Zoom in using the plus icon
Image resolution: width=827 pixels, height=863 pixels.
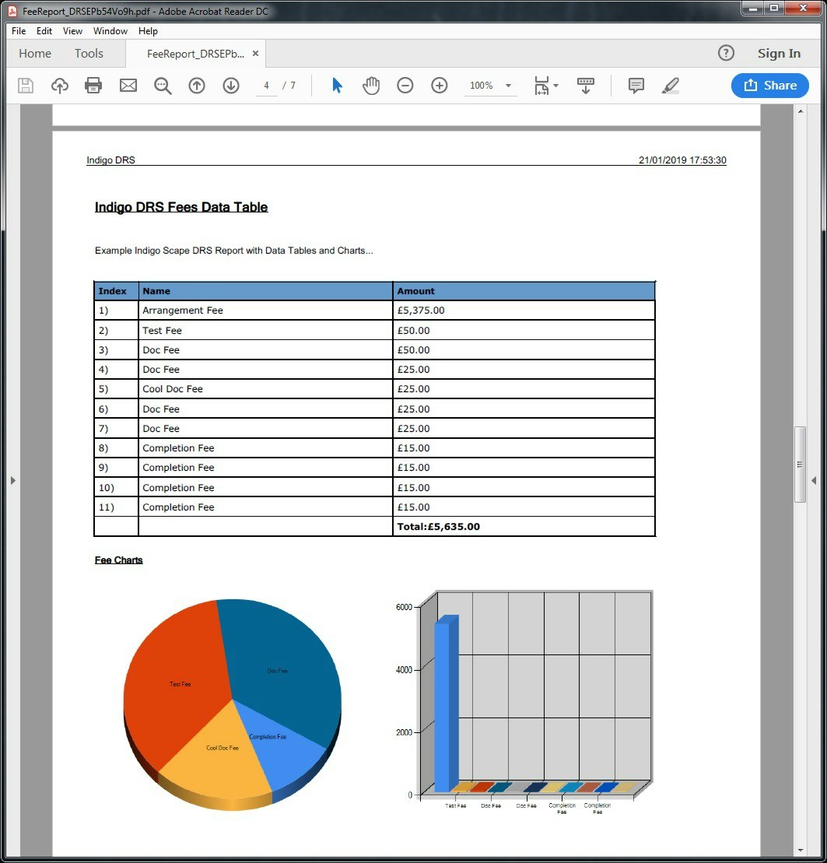tap(440, 86)
